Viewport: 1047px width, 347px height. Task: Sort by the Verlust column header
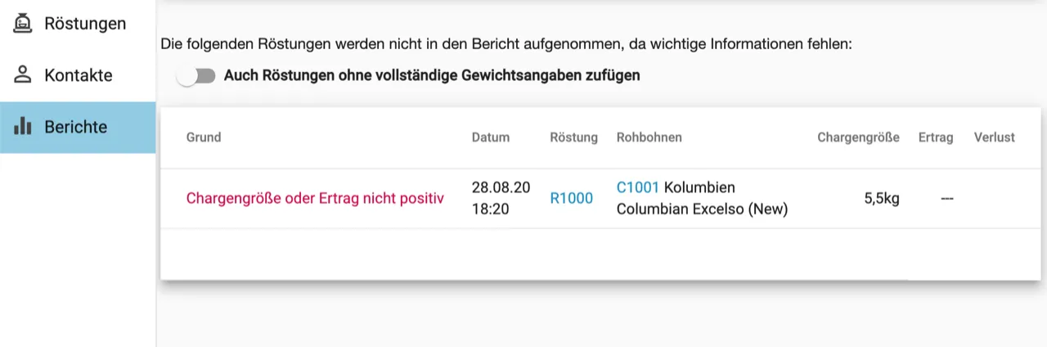pos(994,137)
